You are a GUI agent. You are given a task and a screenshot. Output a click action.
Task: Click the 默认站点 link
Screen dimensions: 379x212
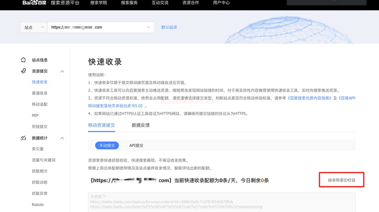tap(169, 27)
